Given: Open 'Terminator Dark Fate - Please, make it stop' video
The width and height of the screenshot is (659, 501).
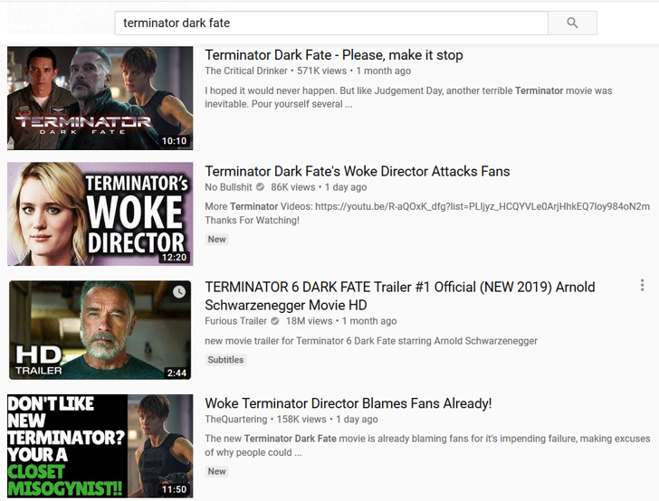Looking at the screenshot, I should 334,55.
